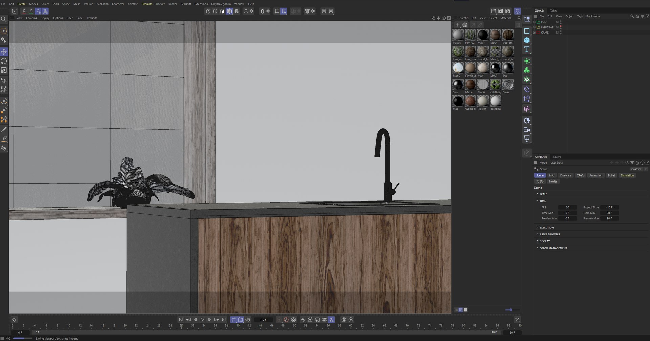Expand the LIGHTING object group
650x341 pixels.
click(x=534, y=27)
